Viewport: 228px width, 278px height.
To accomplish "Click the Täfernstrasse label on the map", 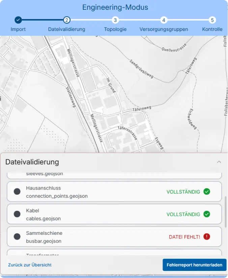I will [127, 133].
